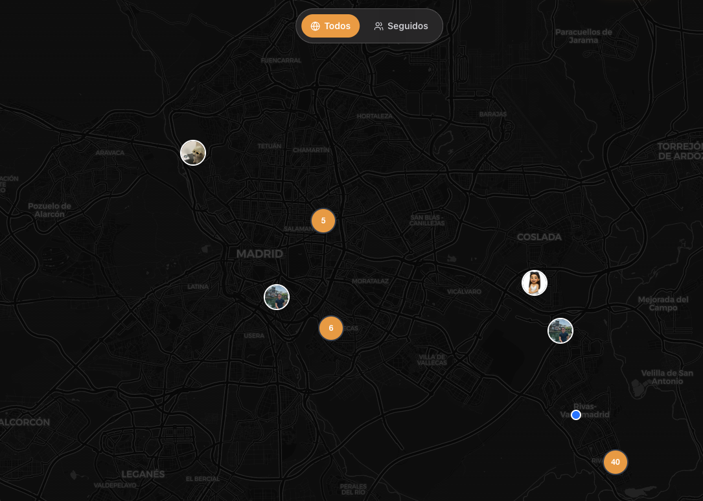Toggle the Seguidos view in the filter bar
Viewport: 703px width, 501px height.
tap(400, 26)
